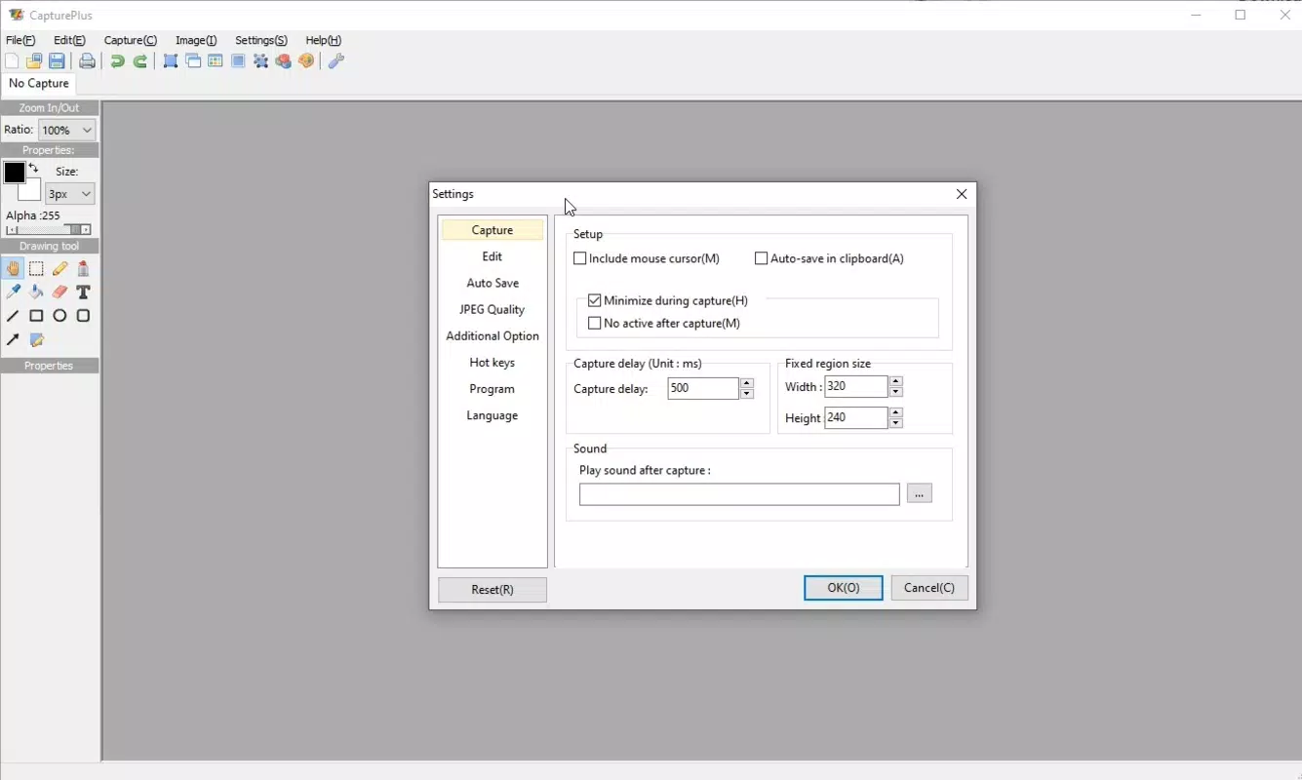The width and height of the screenshot is (1302, 780).
Task: Go to Hot keys settings page
Action: tap(493, 363)
